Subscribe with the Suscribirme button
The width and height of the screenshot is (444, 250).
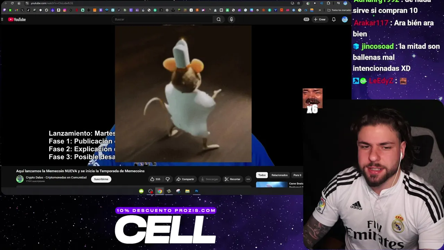tap(101, 179)
